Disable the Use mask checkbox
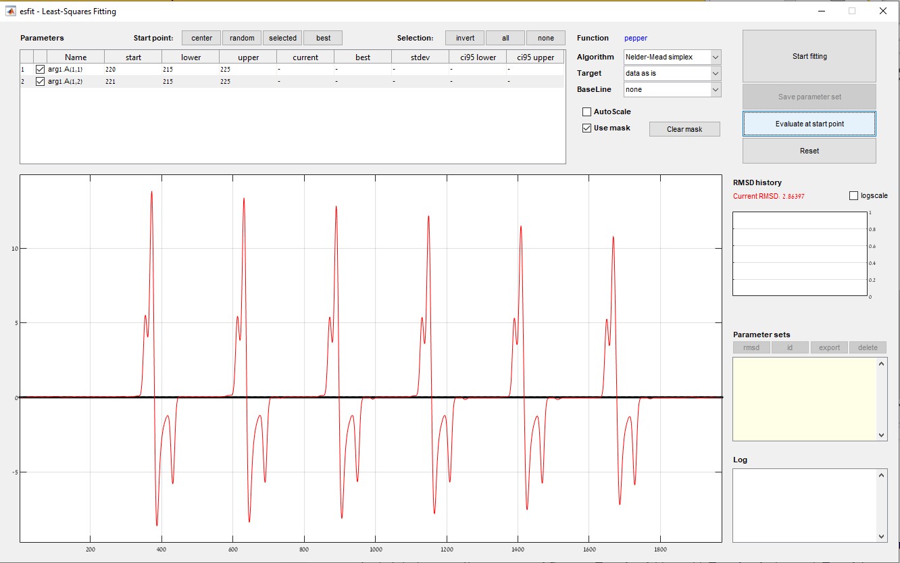 586,128
